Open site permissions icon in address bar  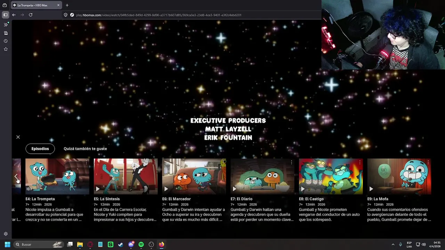click(x=72, y=15)
